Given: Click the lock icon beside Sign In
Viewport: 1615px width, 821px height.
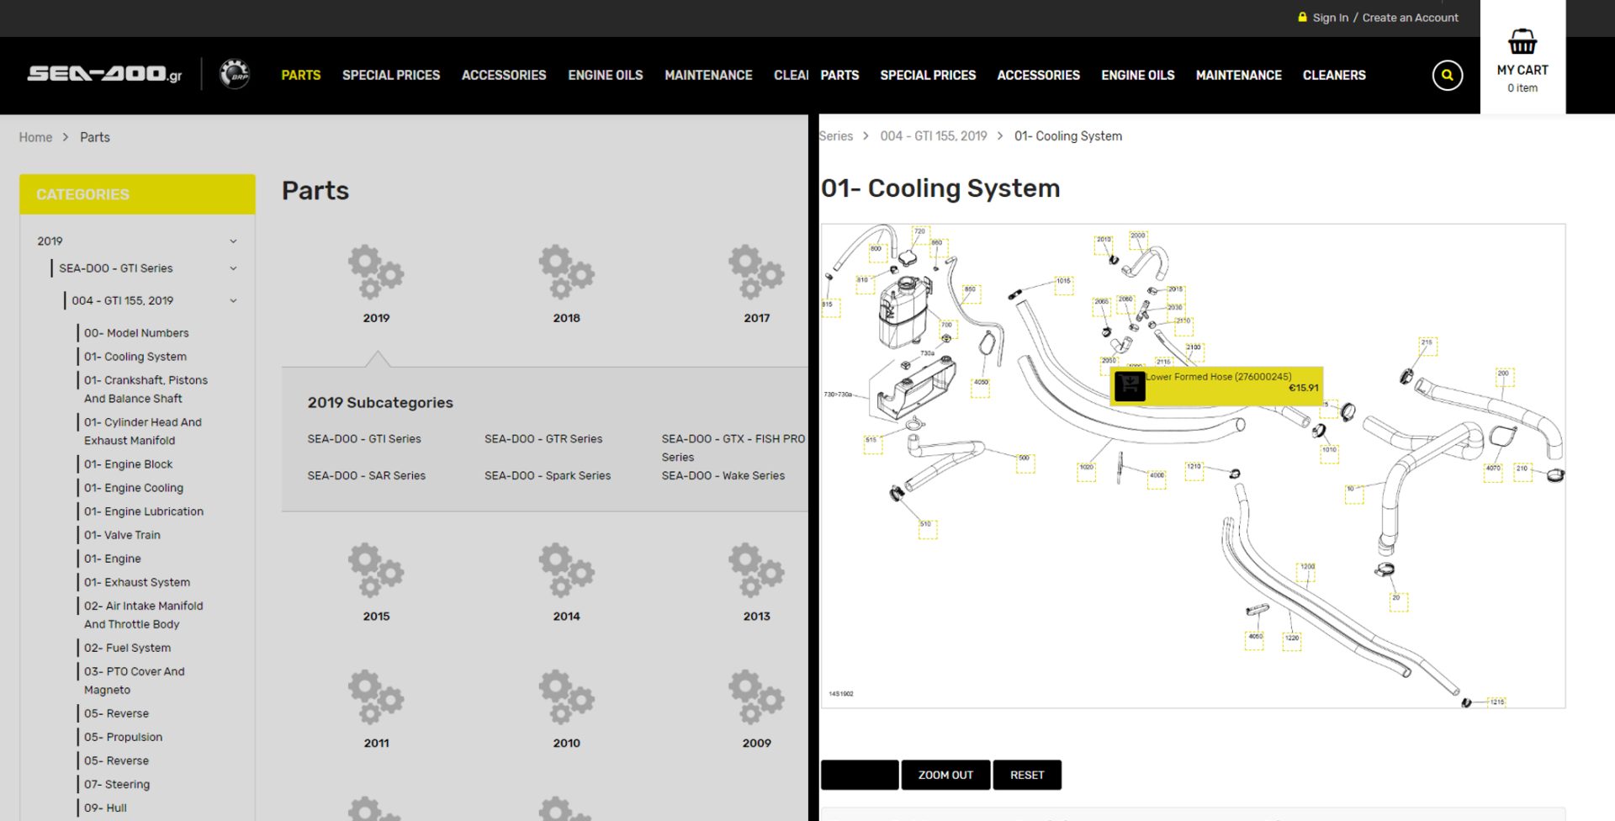Looking at the screenshot, I should (x=1302, y=17).
